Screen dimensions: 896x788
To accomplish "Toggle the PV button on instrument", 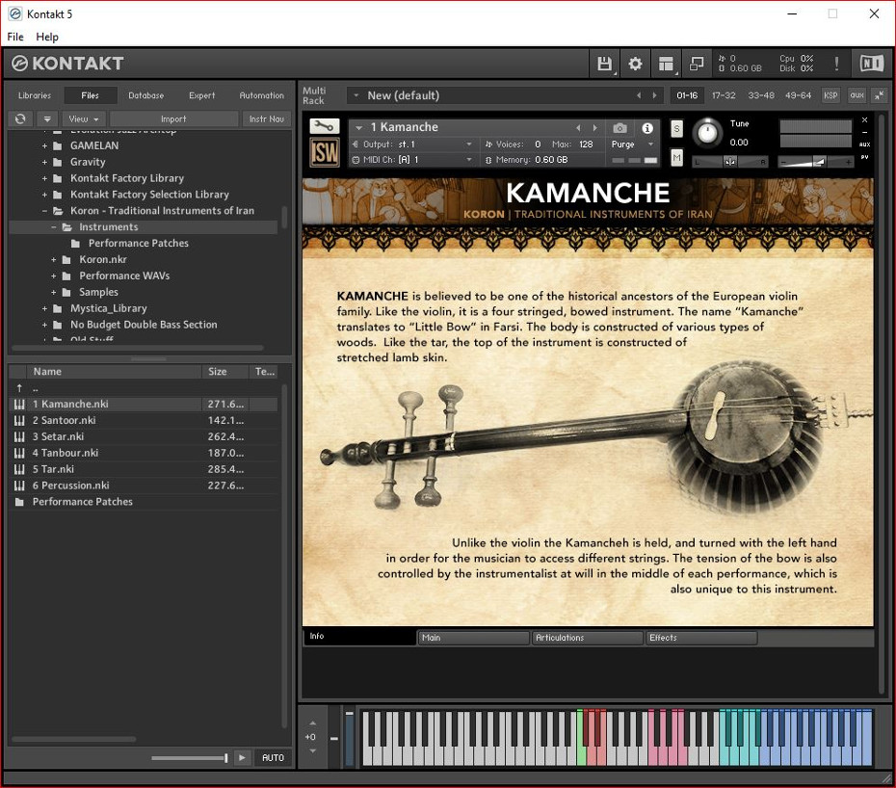I will coord(864,157).
